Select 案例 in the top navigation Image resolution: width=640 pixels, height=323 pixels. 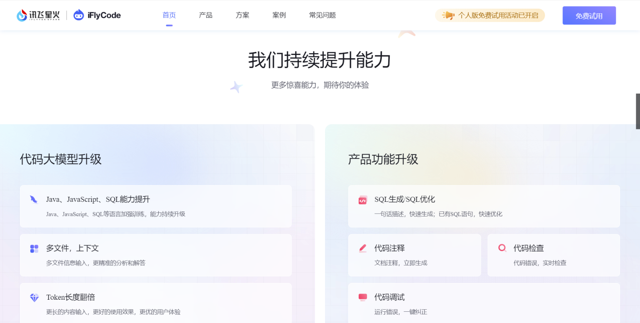pyautogui.click(x=279, y=15)
